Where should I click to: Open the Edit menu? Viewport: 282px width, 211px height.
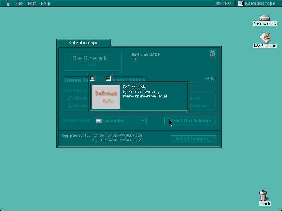pos(32,4)
